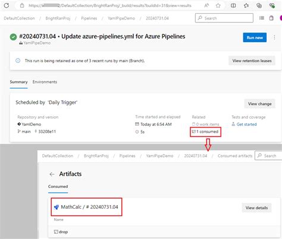Image resolution: width=282 pixels, height=239 pixels.
Task: Open 20240731.04 breadcrumb in artifacts page
Action: tap(196, 156)
